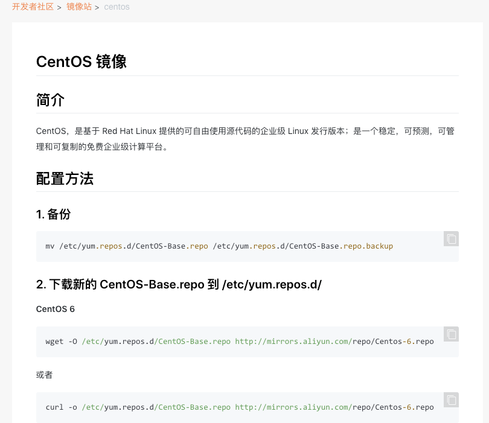Image resolution: width=489 pixels, height=423 pixels.
Task: Open the 镜像站 breadcrumb link
Action: point(79,7)
